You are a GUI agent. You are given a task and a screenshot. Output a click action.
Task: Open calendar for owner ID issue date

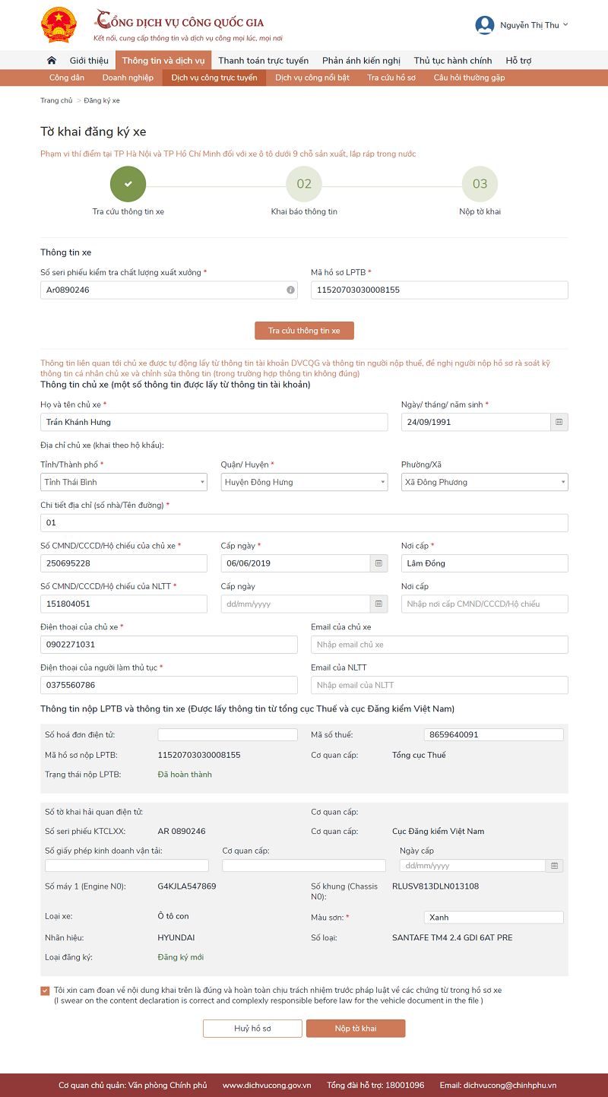[x=378, y=563]
